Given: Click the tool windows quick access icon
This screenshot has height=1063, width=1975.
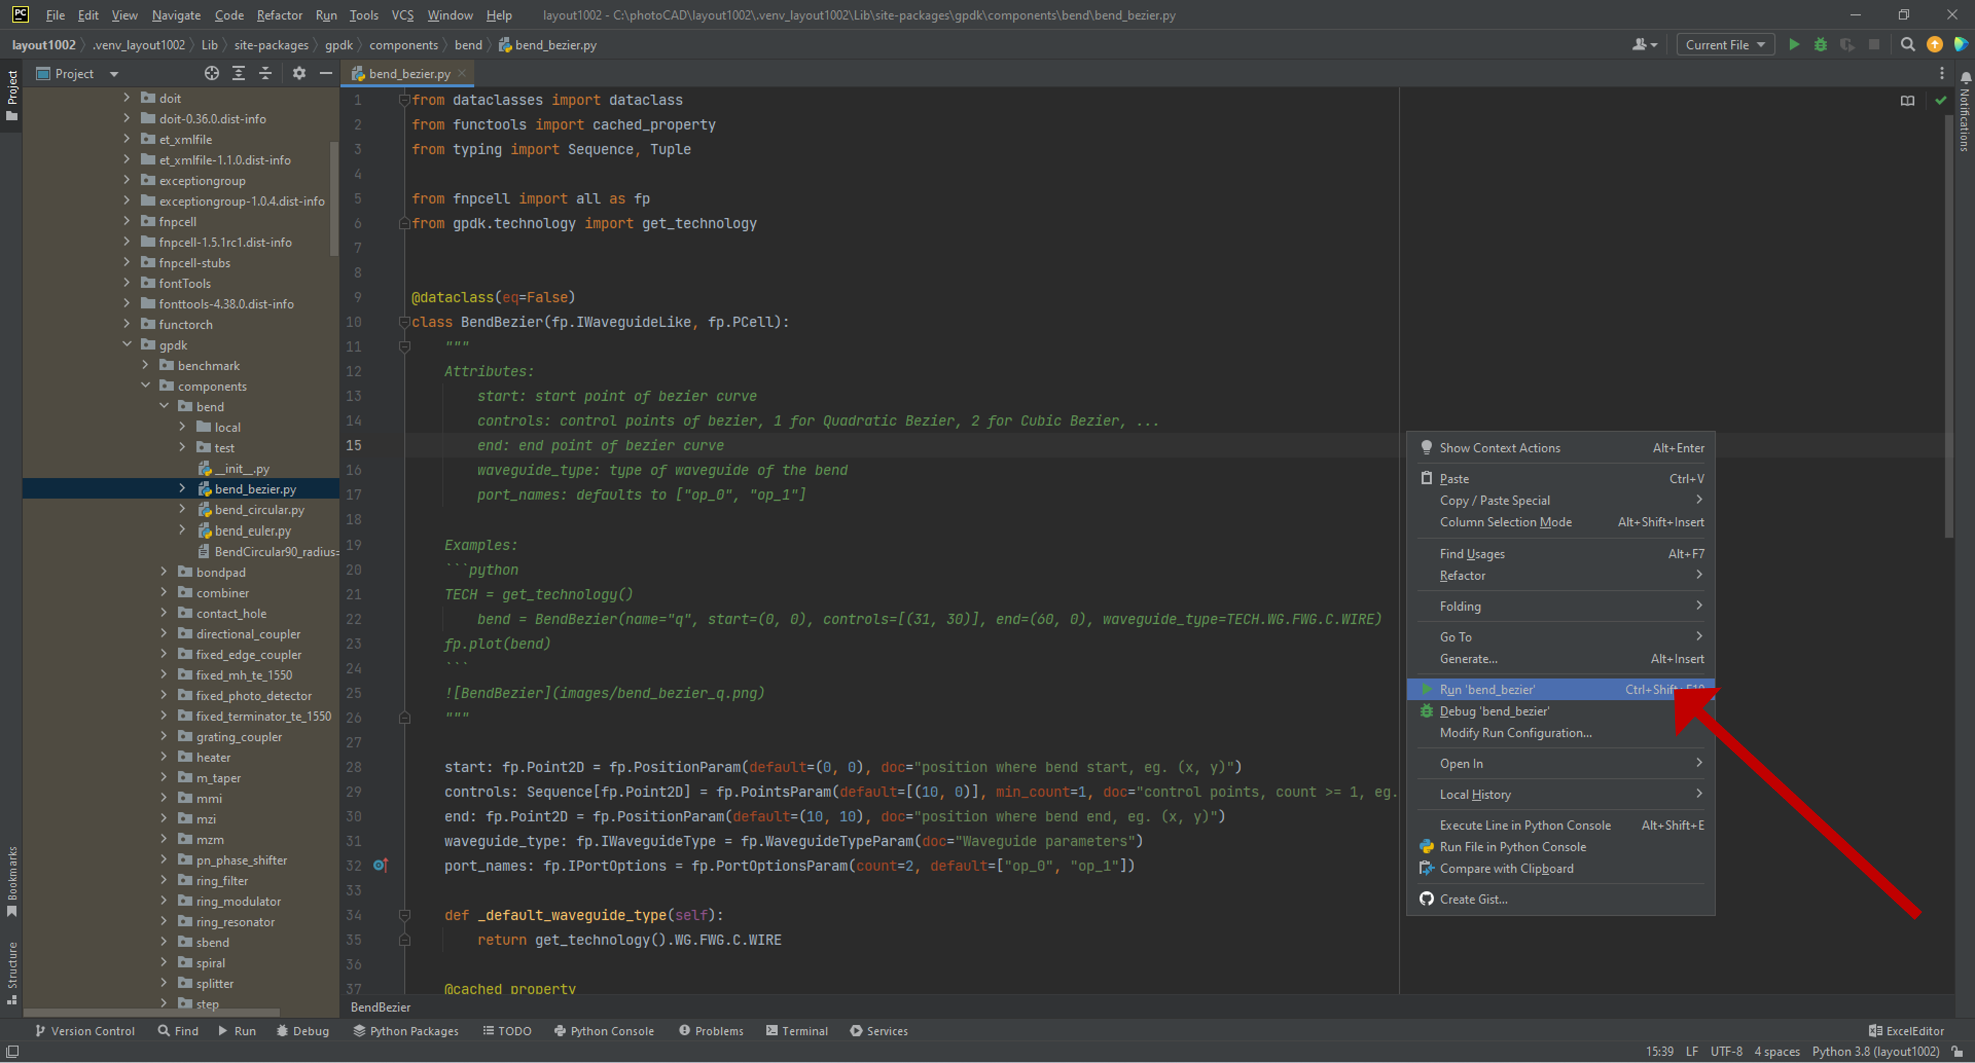Looking at the screenshot, I should (11, 1052).
